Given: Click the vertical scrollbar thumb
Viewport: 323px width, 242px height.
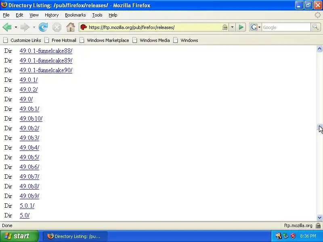Looking at the screenshot, I should pyautogui.click(x=319, y=127).
